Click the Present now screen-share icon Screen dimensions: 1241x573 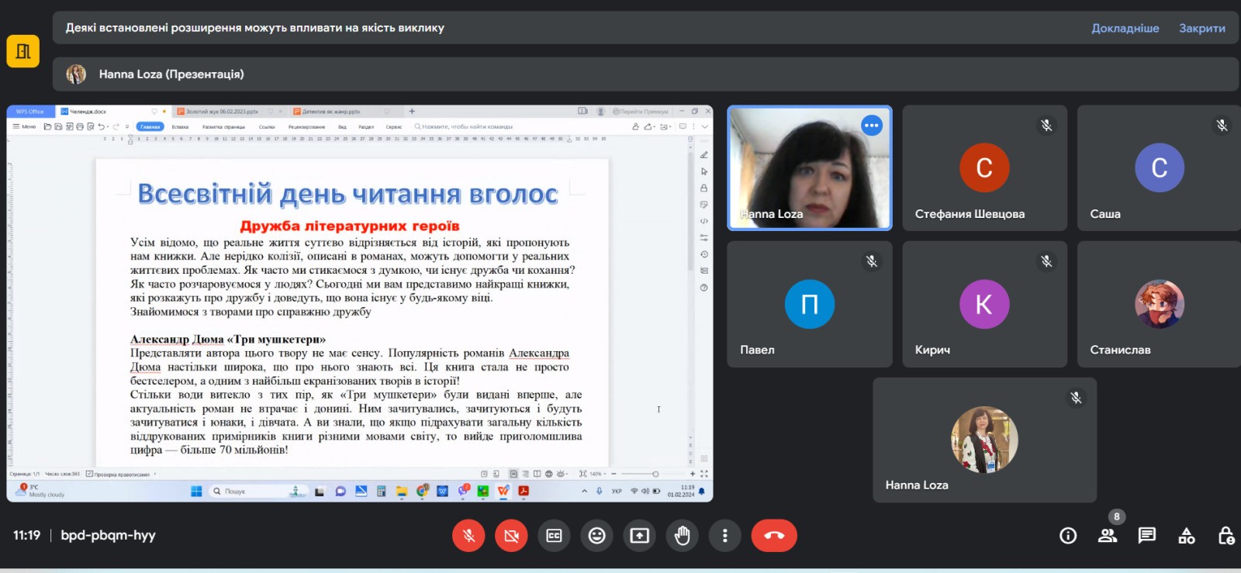(x=639, y=536)
